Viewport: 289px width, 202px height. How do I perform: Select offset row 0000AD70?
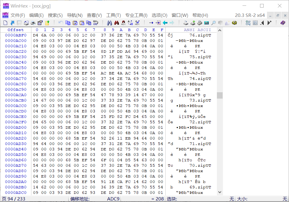16,166
